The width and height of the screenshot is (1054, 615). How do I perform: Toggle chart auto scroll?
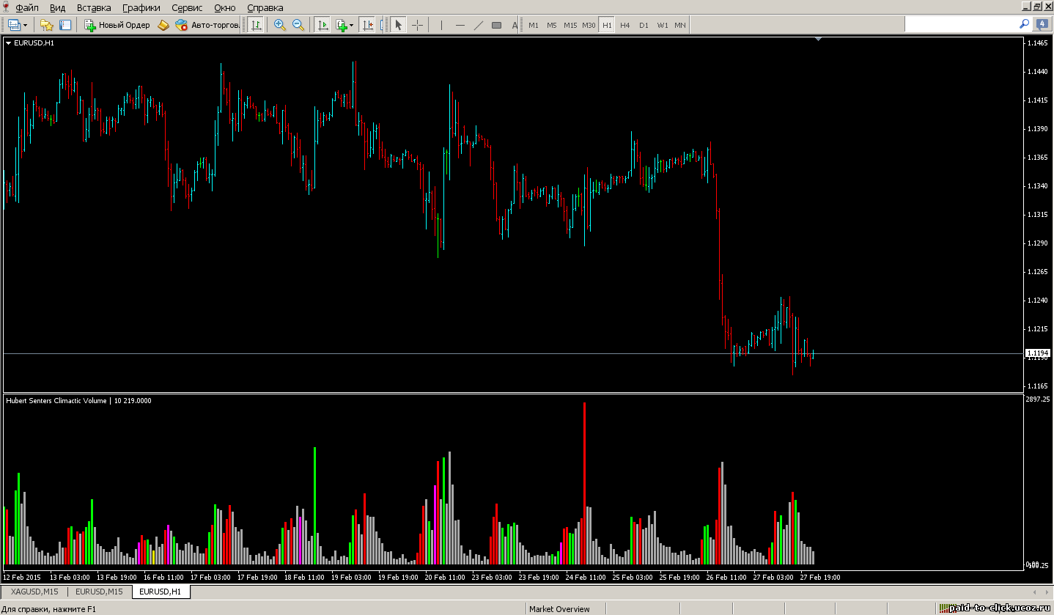323,25
